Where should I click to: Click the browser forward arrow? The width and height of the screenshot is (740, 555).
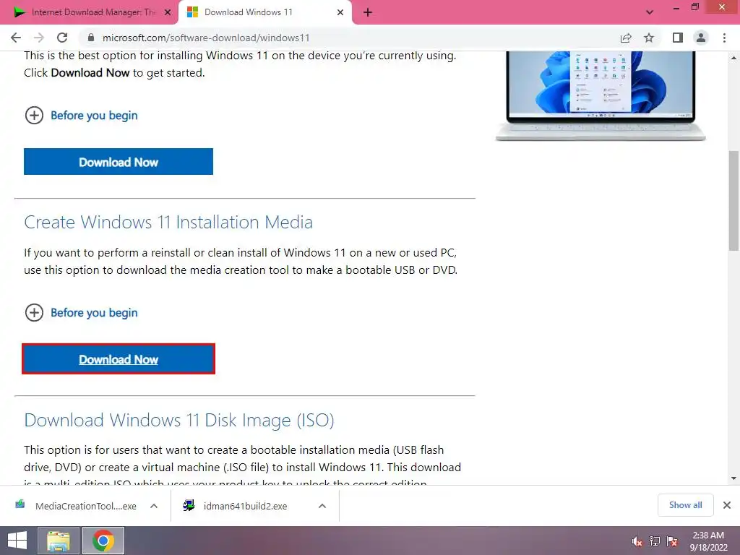pos(39,38)
